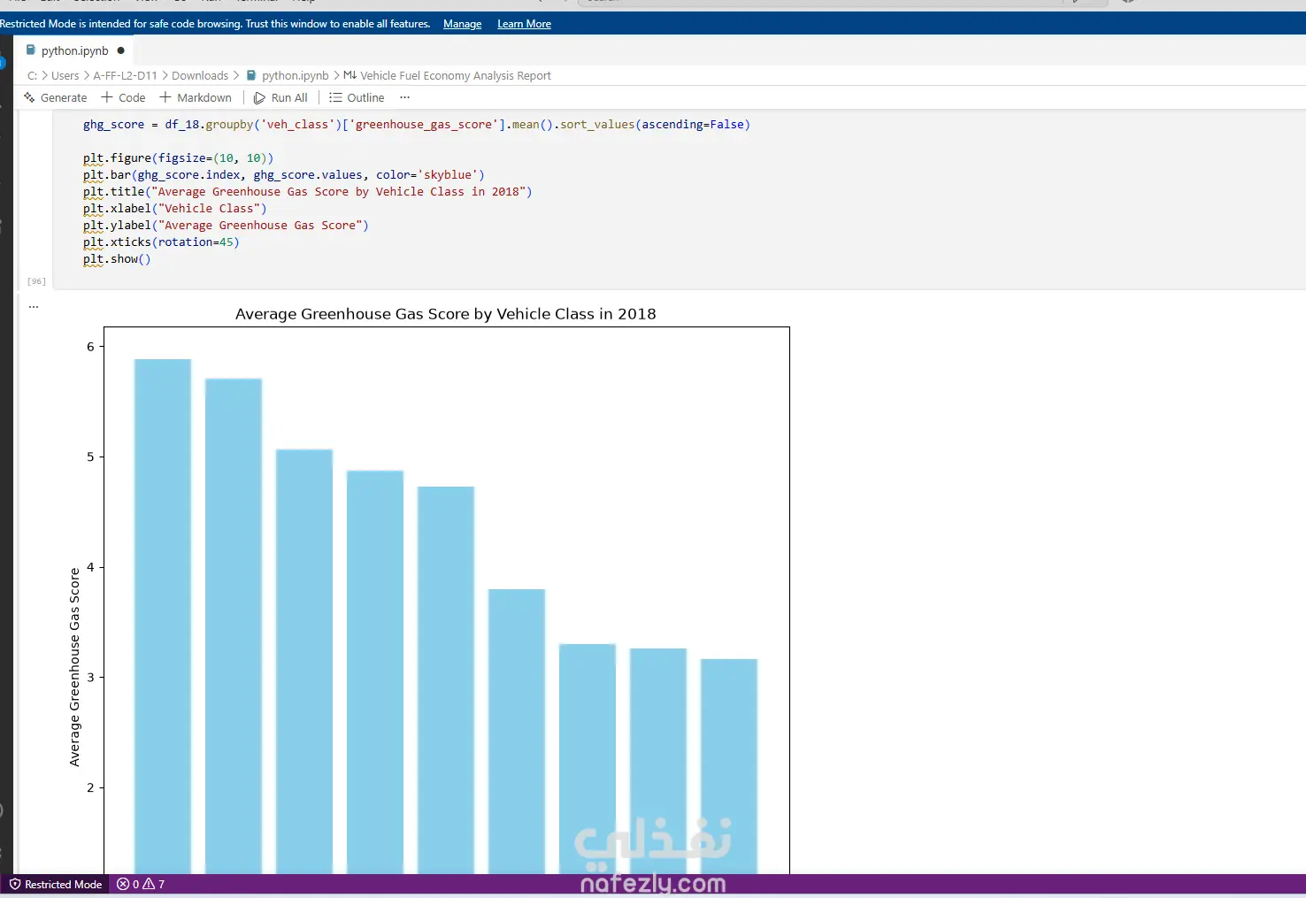Select the Users breadcrumb folder
Image resolution: width=1306 pixels, height=898 pixels.
click(65, 75)
